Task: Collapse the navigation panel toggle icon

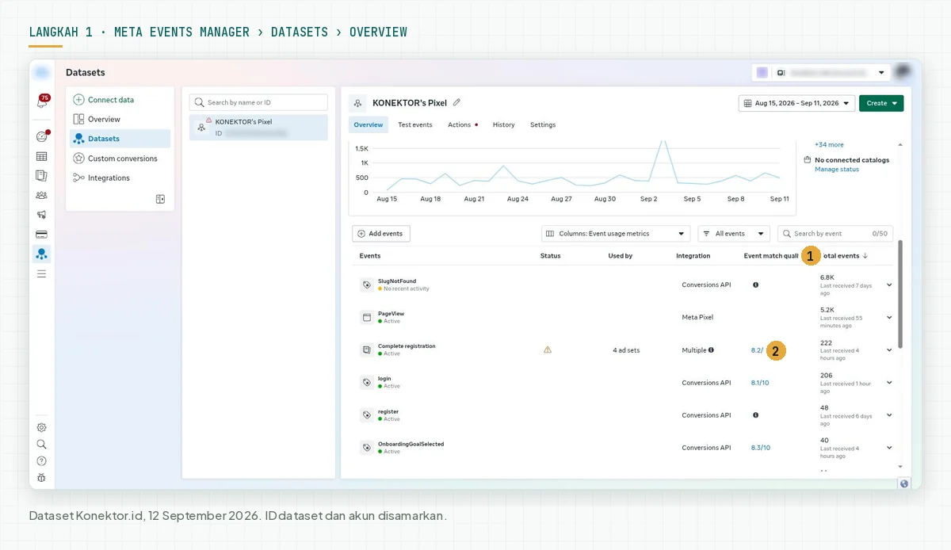Action: click(160, 199)
